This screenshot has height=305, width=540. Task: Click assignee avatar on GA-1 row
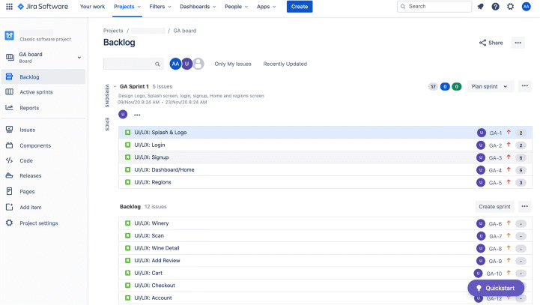coord(481,133)
